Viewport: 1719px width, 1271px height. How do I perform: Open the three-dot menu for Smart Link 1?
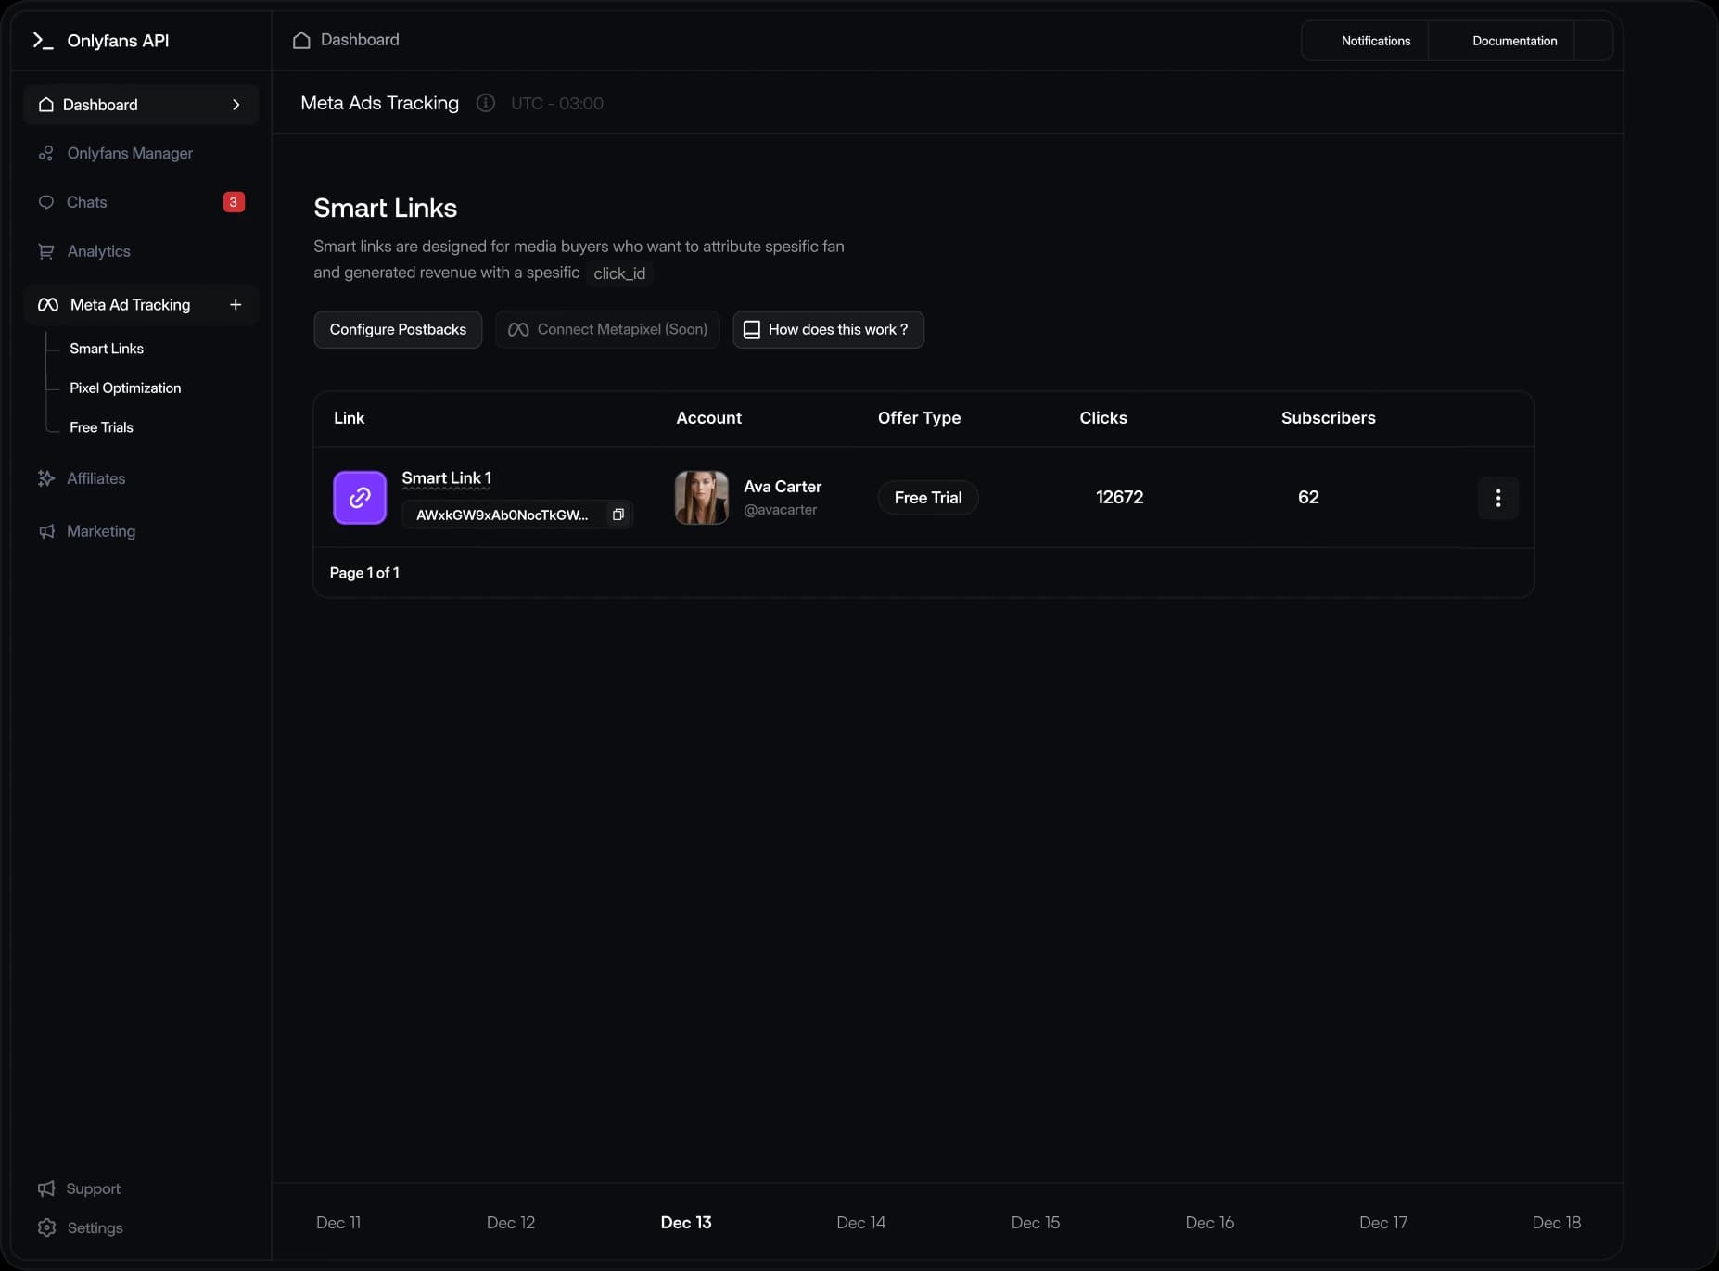(x=1498, y=498)
